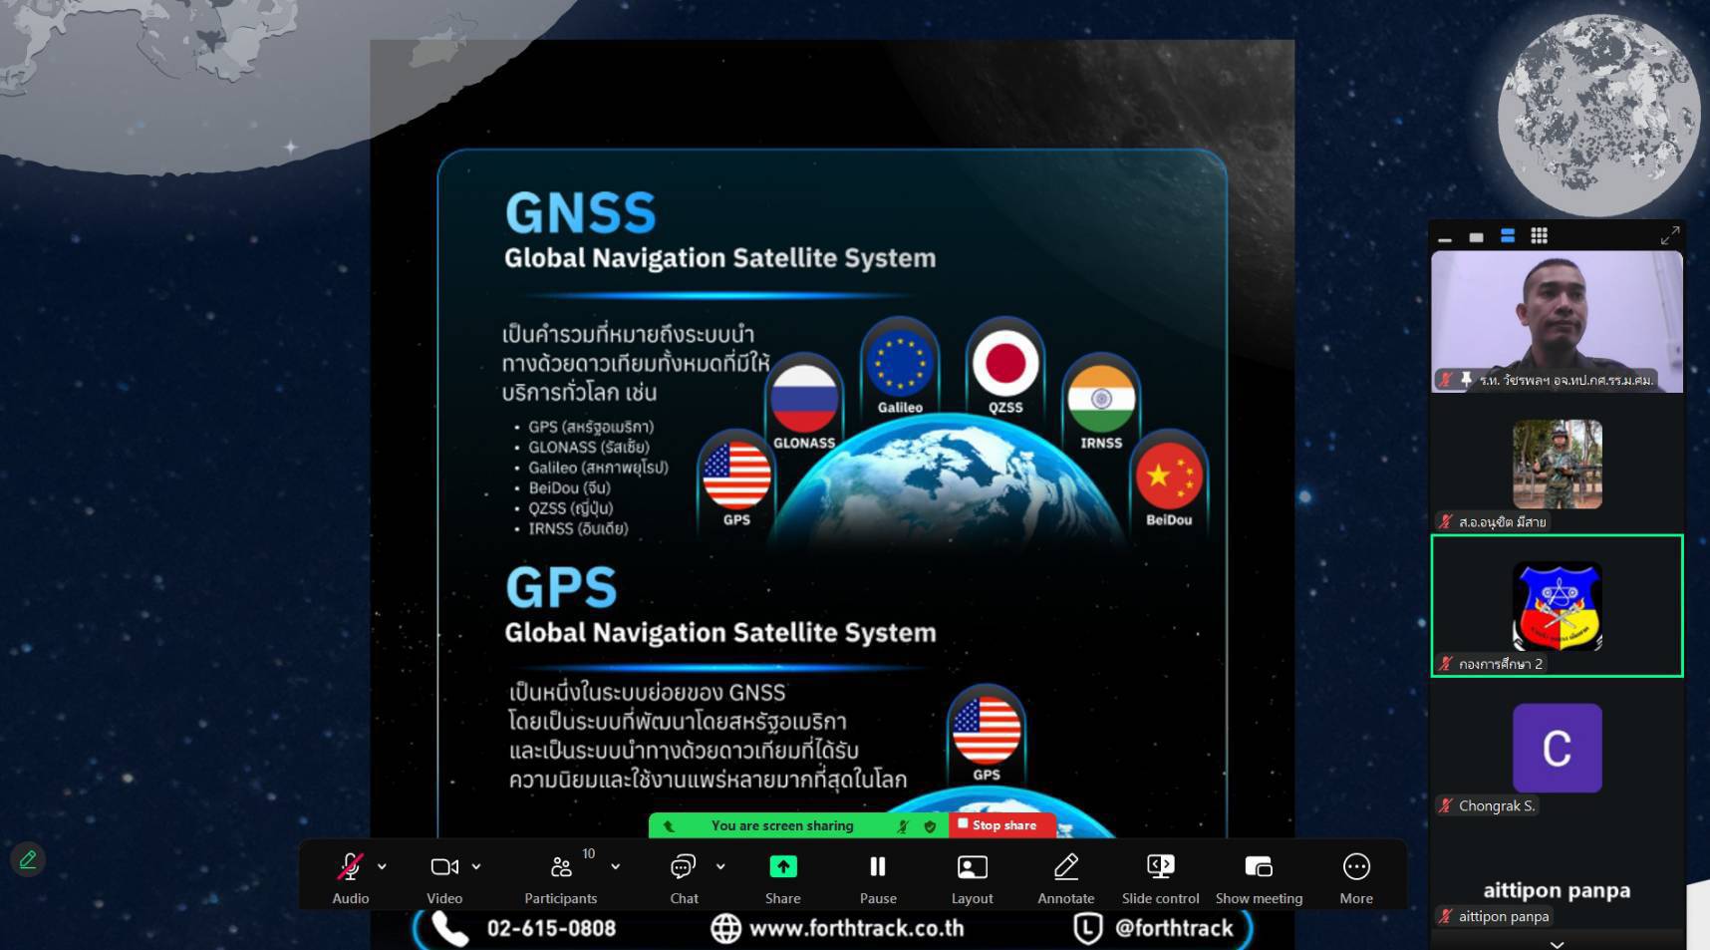Switch video panel to single-tile view
The width and height of the screenshot is (1710, 950).
point(1476,237)
